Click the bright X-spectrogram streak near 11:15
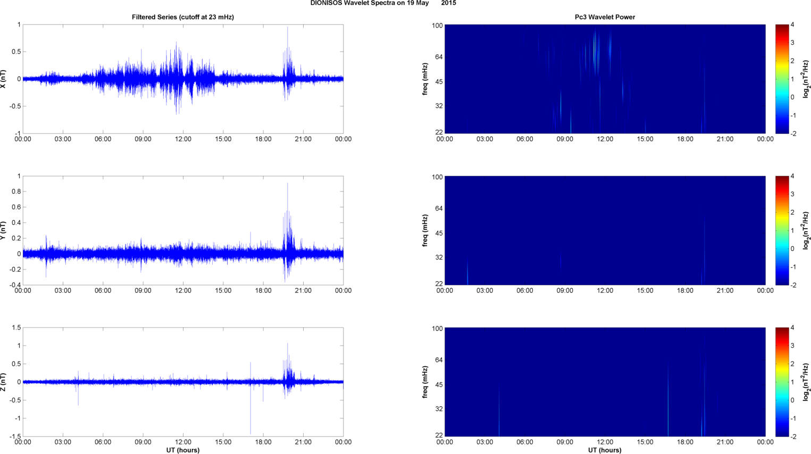Viewport: 811px width, 454px height. click(595, 51)
